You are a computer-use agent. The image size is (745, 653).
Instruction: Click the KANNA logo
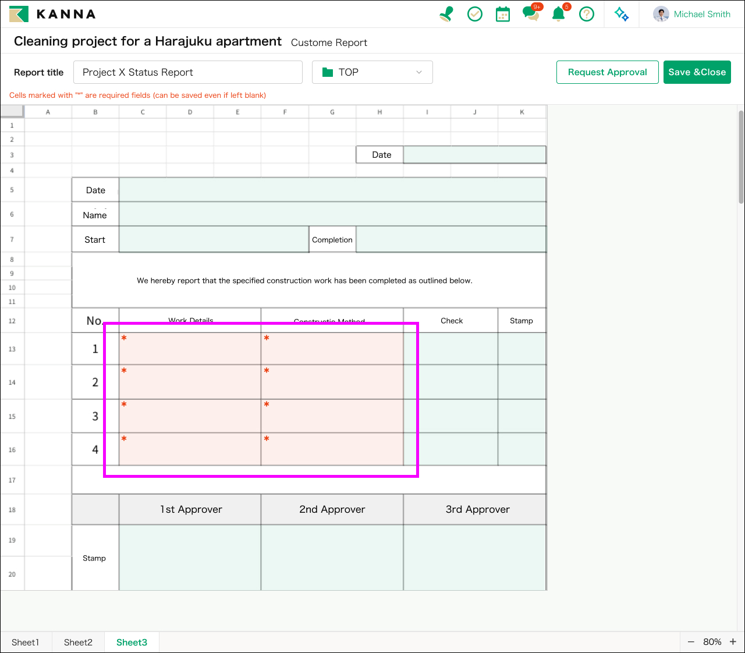tap(52, 14)
